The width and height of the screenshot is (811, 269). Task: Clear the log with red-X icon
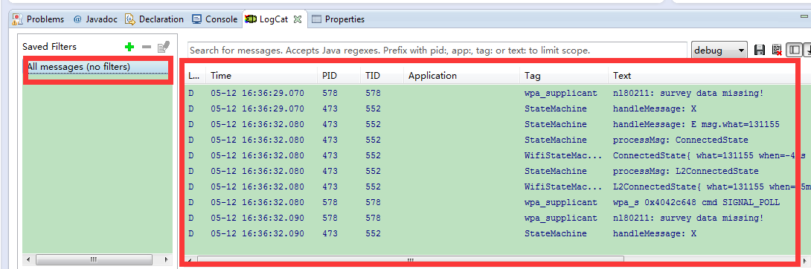(x=776, y=50)
